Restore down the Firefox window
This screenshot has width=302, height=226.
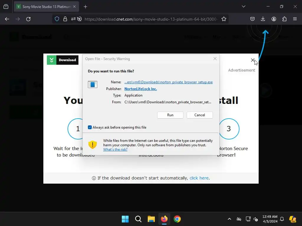click(x=282, y=6)
